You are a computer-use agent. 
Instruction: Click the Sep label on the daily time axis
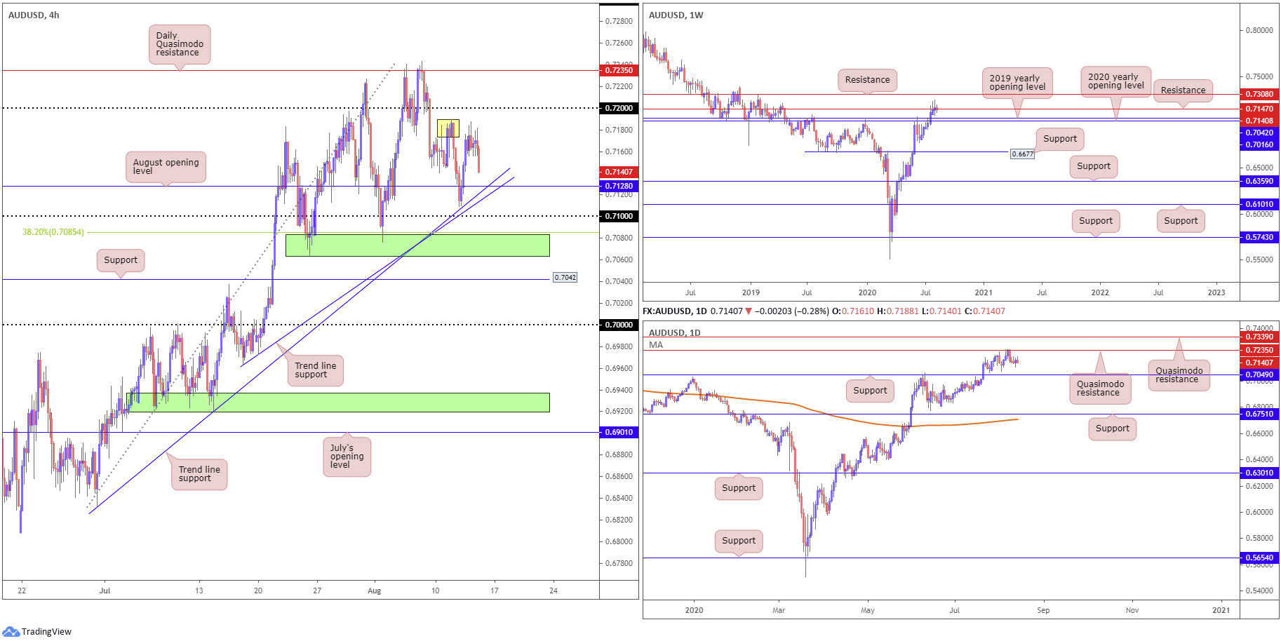[1043, 610]
